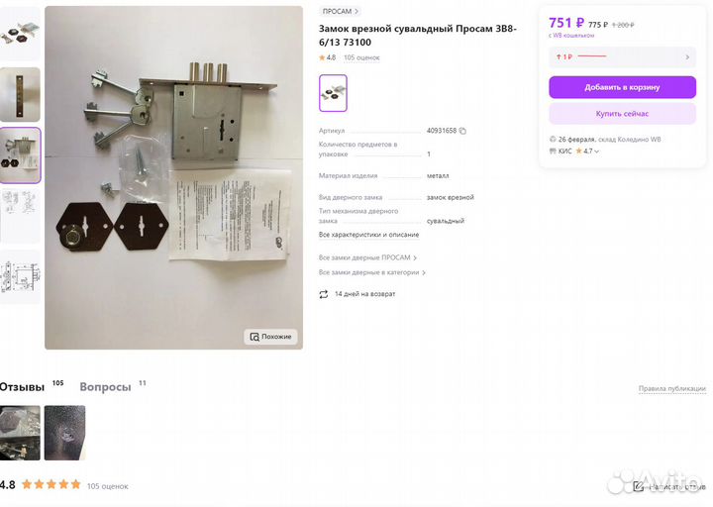The height and width of the screenshot is (507, 713).
Task: Switch to the Вопросы tab
Action: [105, 387]
